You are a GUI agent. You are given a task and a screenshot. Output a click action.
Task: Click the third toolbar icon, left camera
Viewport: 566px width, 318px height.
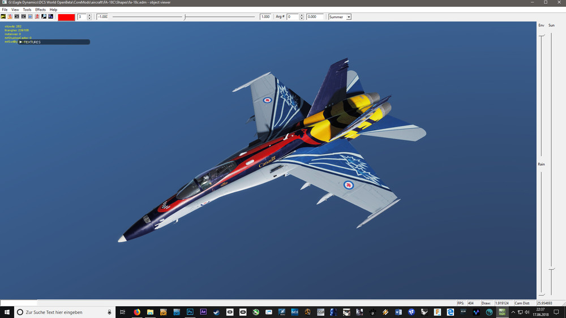(16, 16)
